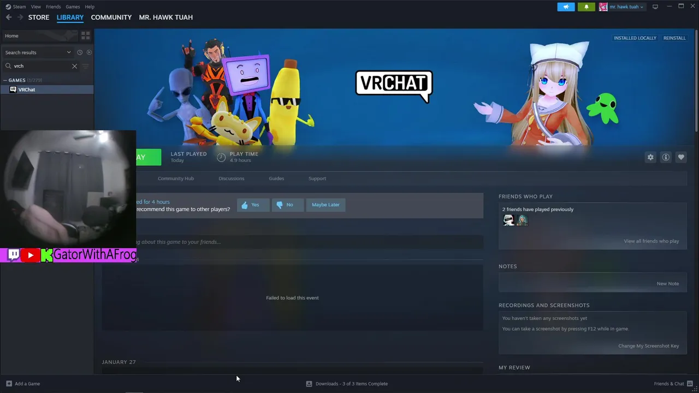Open second friend avatar thumbnail
The height and width of the screenshot is (393, 699).
523,220
